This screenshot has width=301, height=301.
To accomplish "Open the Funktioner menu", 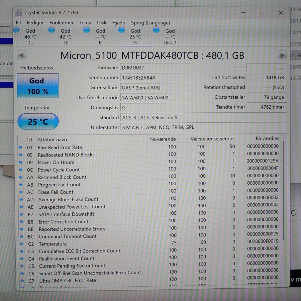I will [62, 23].
